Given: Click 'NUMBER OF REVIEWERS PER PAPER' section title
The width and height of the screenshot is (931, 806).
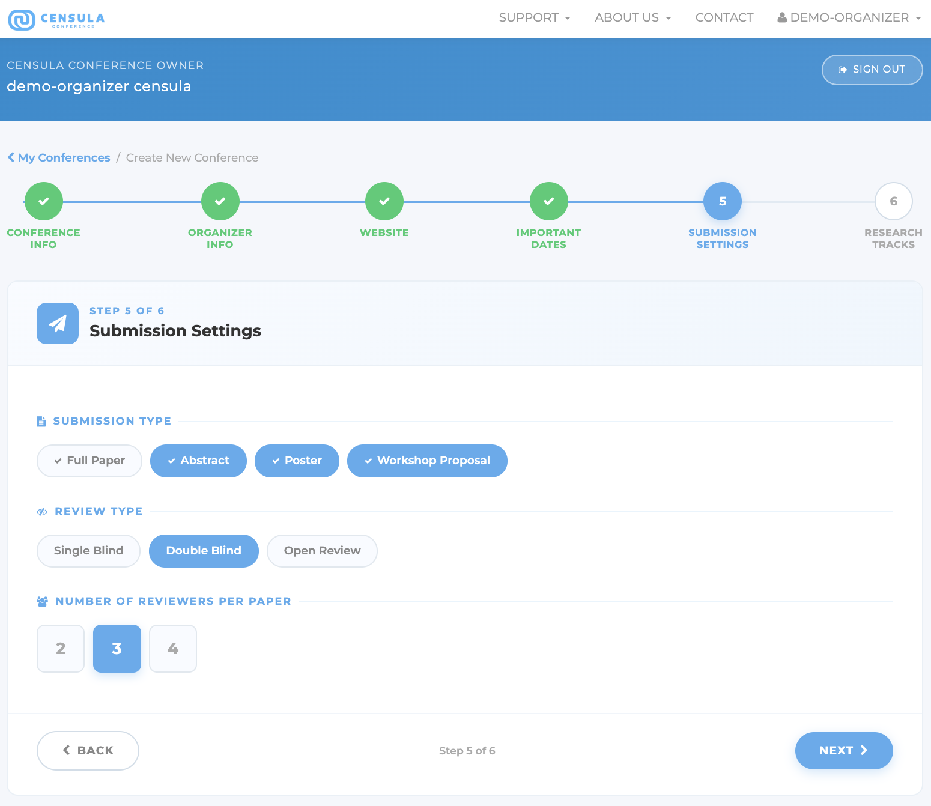Looking at the screenshot, I should 173,601.
